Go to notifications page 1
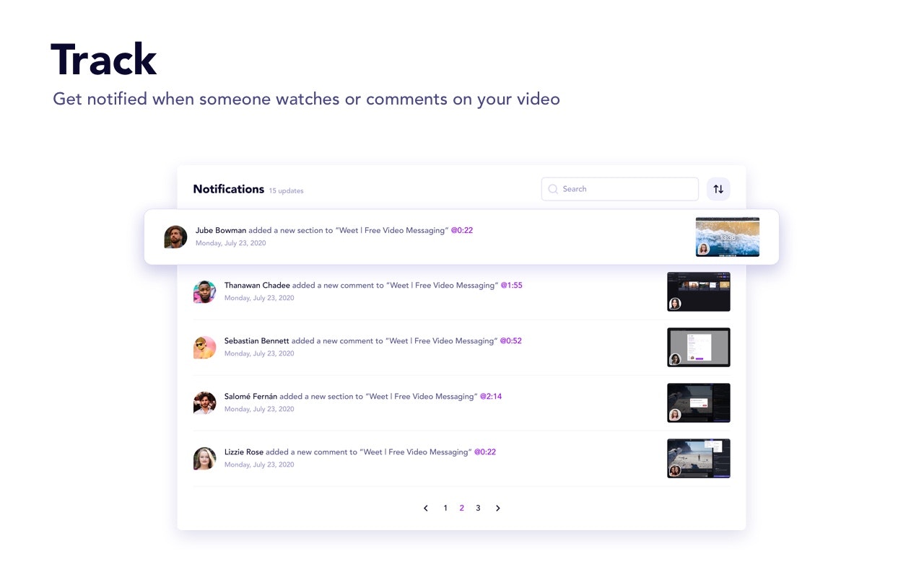 (445, 508)
